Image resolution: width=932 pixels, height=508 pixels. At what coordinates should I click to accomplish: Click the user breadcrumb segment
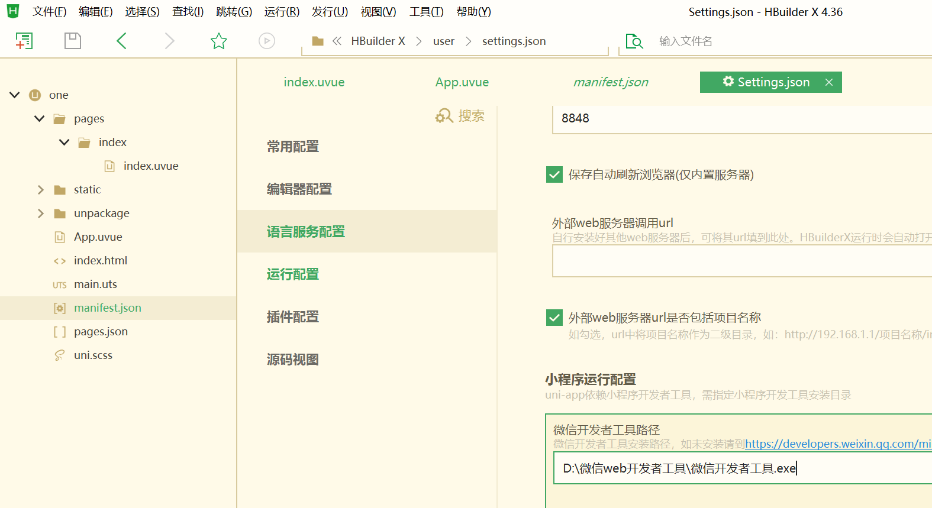click(x=444, y=41)
